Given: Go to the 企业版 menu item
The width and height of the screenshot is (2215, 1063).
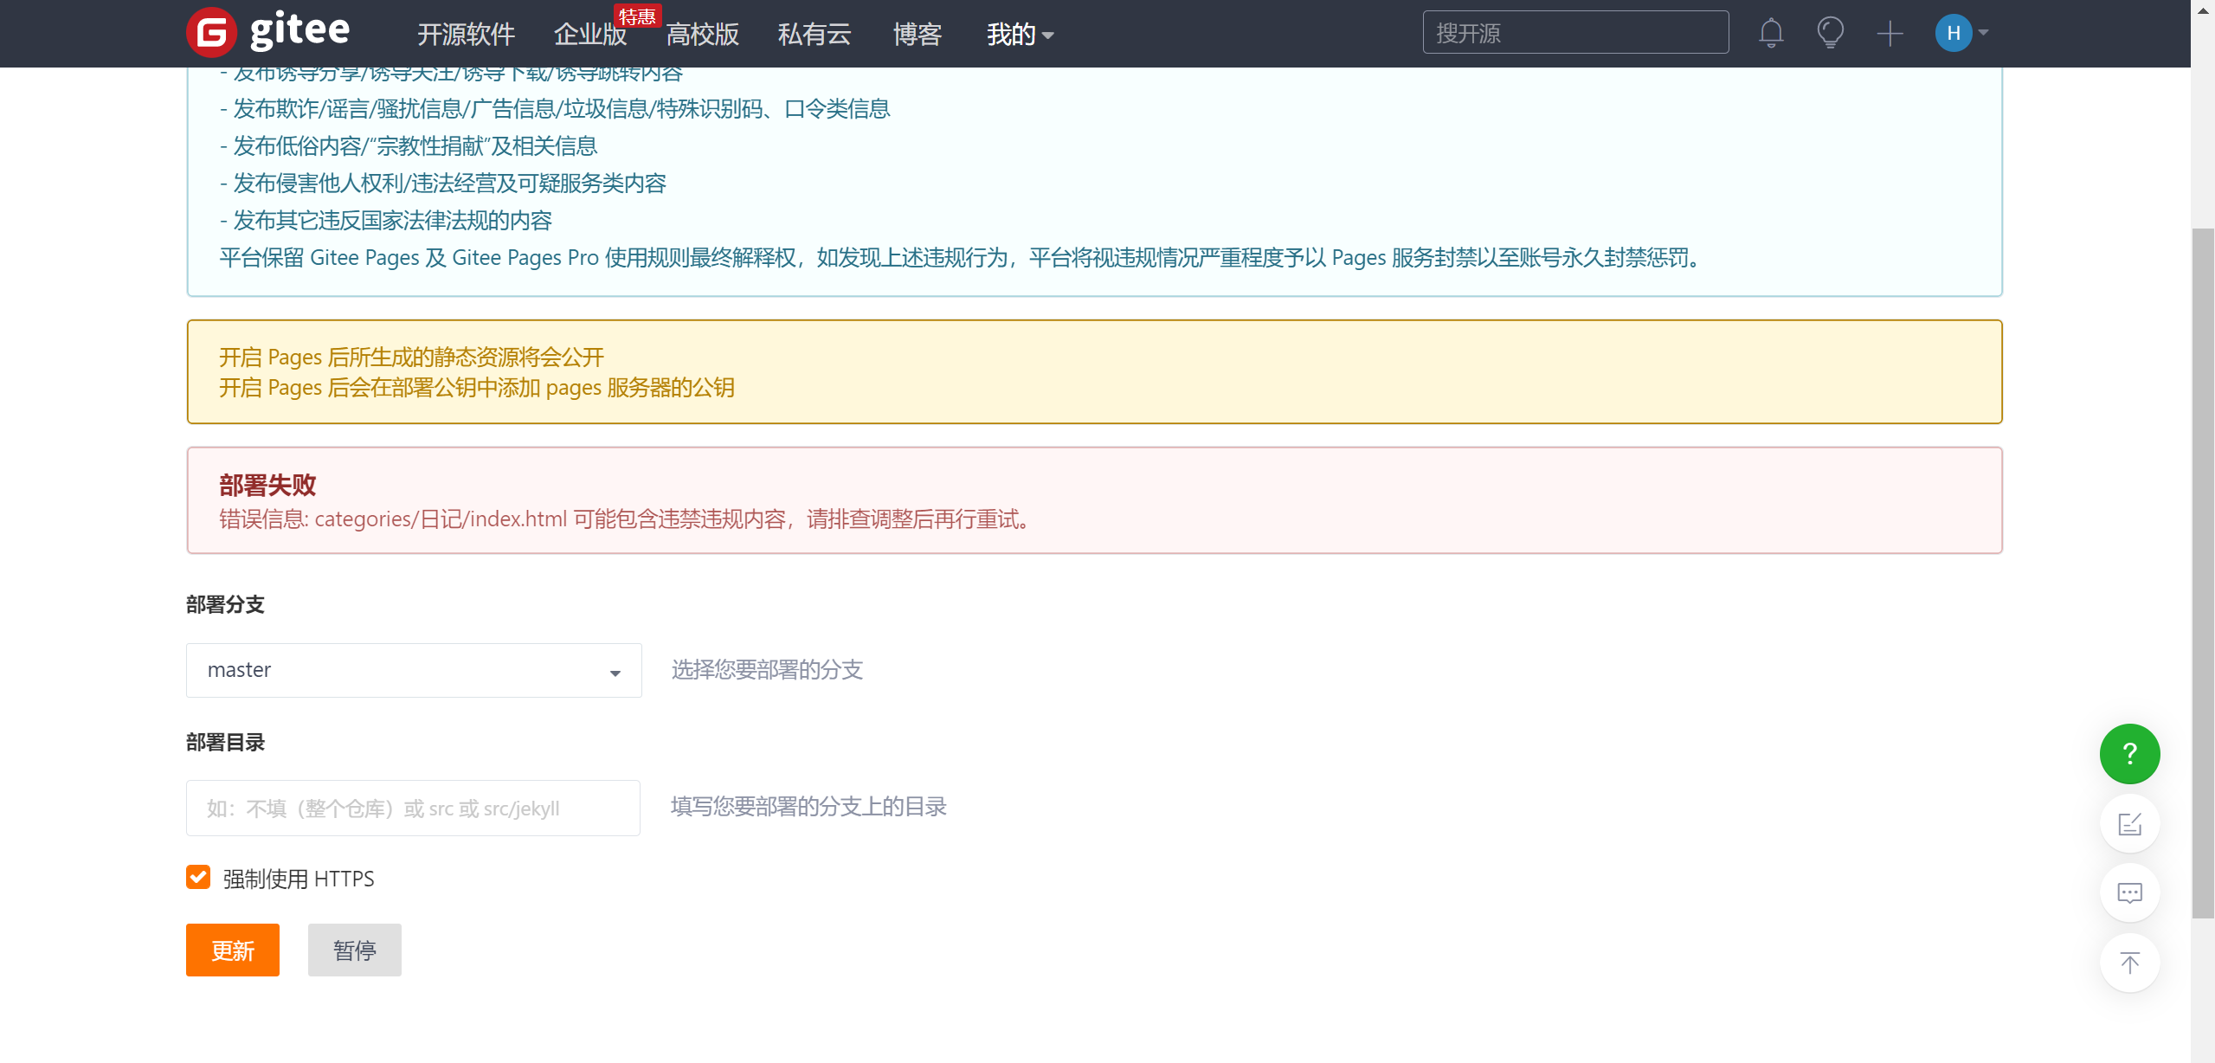Looking at the screenshot, I should 590,34.
